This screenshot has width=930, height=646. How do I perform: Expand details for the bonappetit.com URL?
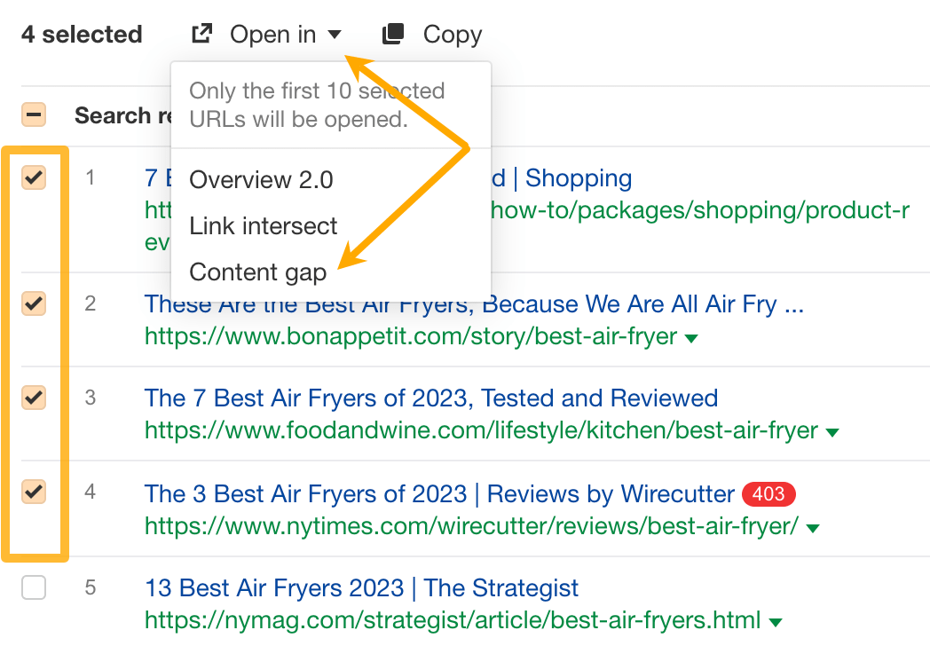690,337
